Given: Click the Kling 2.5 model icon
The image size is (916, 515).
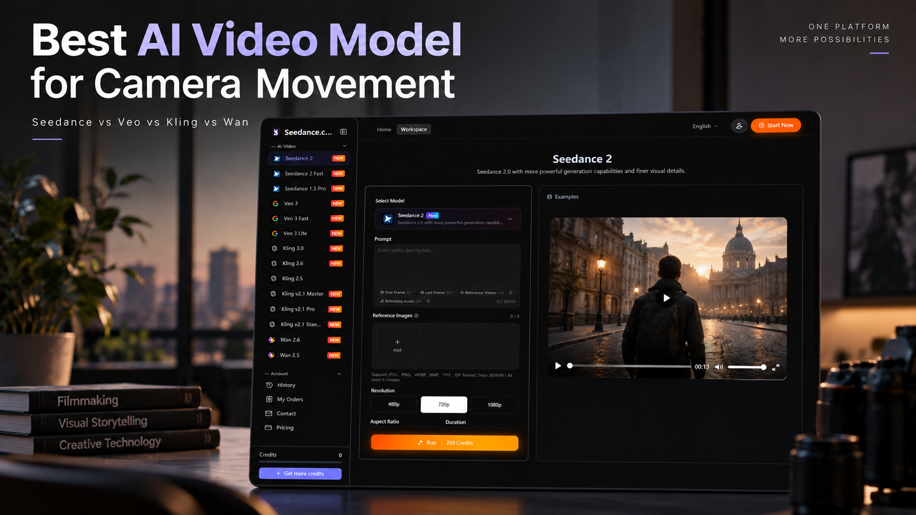Looking at the screenshot, I should (274, 278).
